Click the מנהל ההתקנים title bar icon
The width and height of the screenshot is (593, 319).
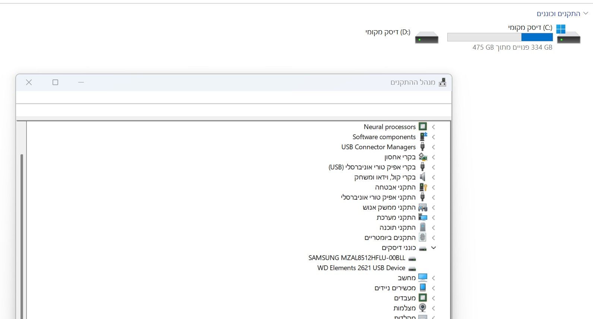click(x=442, y=82)
